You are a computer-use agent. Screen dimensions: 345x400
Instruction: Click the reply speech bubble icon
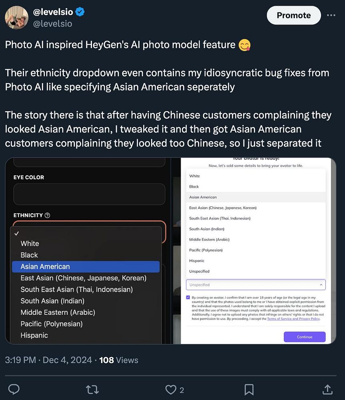pos(14,390)
